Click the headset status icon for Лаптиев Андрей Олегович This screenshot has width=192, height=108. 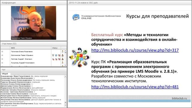pos(56,59)
